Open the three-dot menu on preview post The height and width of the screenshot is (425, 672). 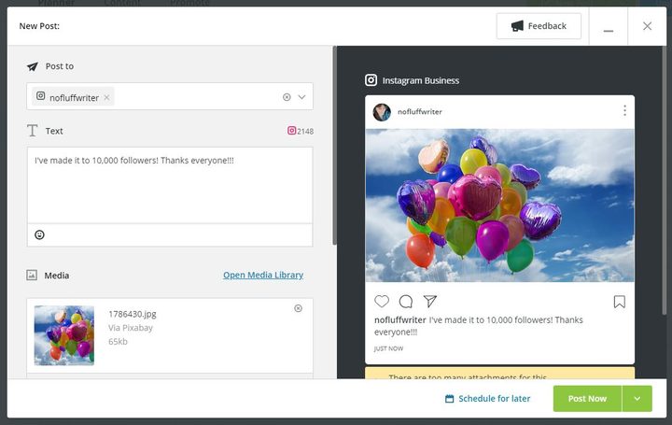(624, 110)
